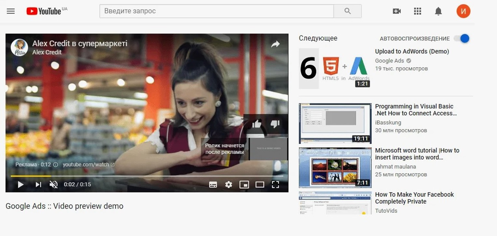The image size is (497, 236).
Task: Show notifications via the bell icon
Action: point(438,11)
